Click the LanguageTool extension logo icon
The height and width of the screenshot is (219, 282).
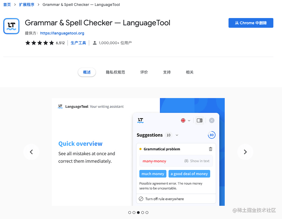(11, 26)
